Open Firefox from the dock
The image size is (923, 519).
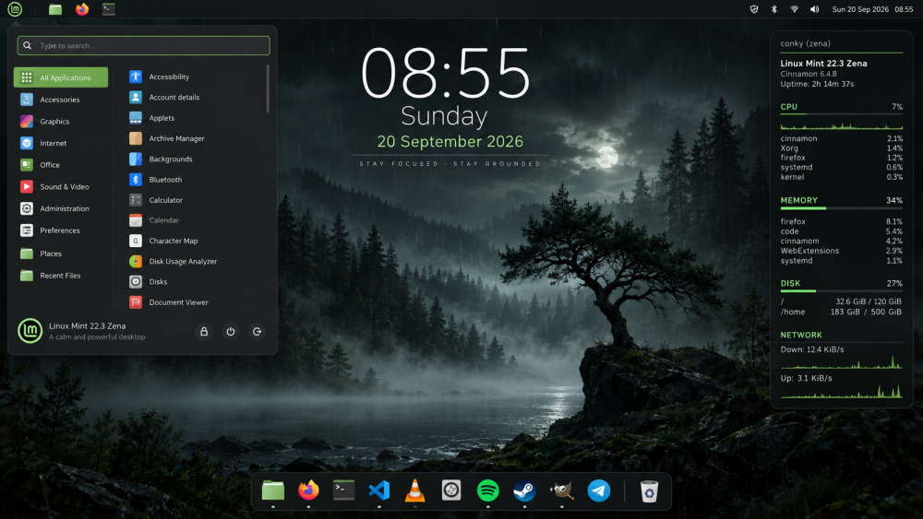point(308,490)
